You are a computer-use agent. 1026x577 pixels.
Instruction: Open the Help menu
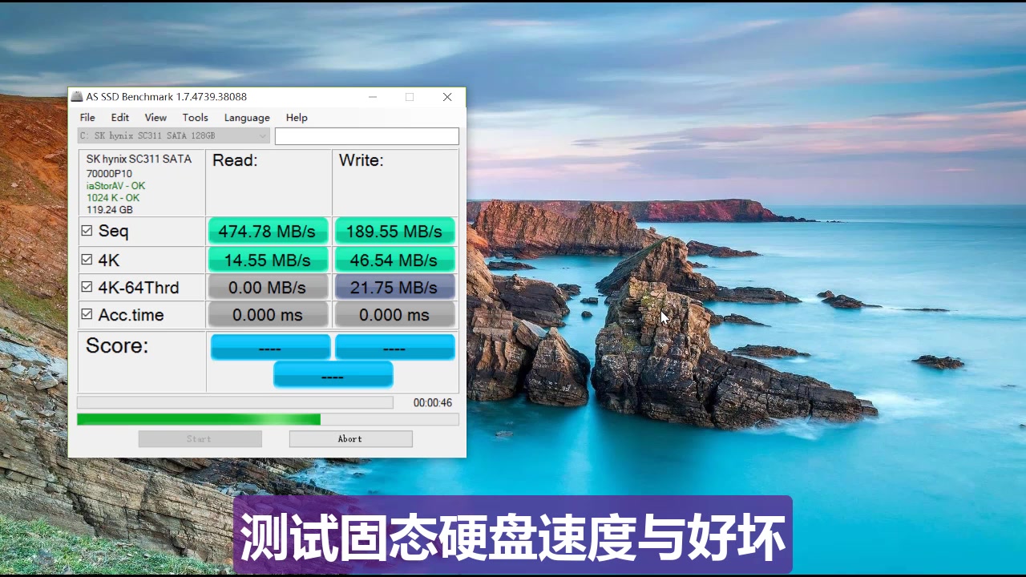pos(296,117)
